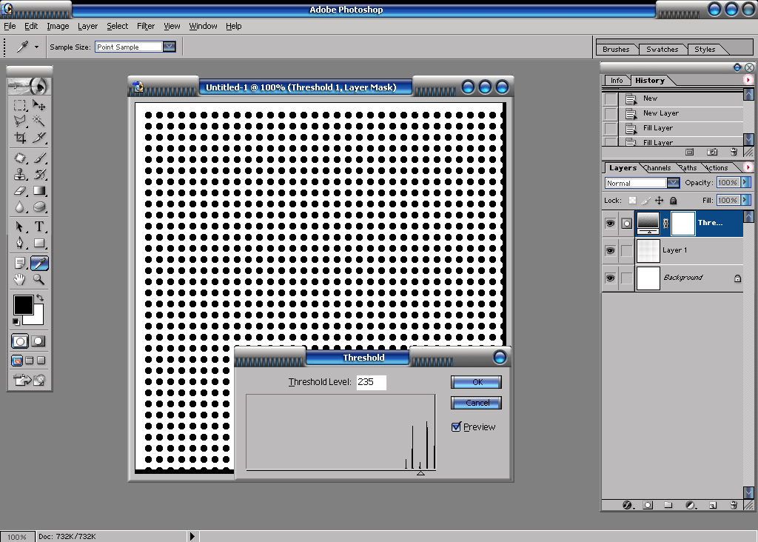Screen dimensions: 758x542
Task: Switch to standard screen mode
Action: tap(17, 361)
